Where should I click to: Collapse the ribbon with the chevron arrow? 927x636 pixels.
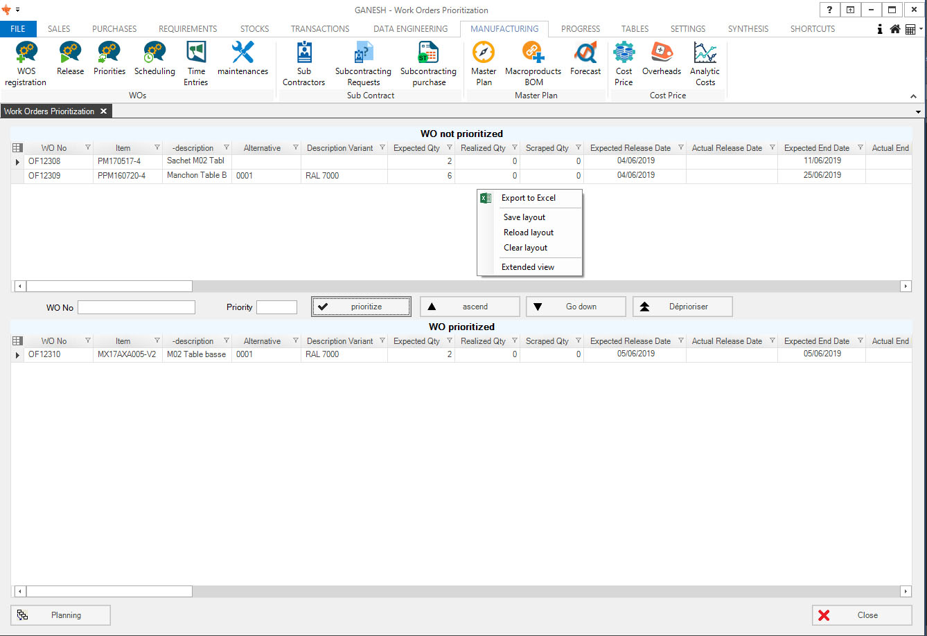tap(913, 96)
